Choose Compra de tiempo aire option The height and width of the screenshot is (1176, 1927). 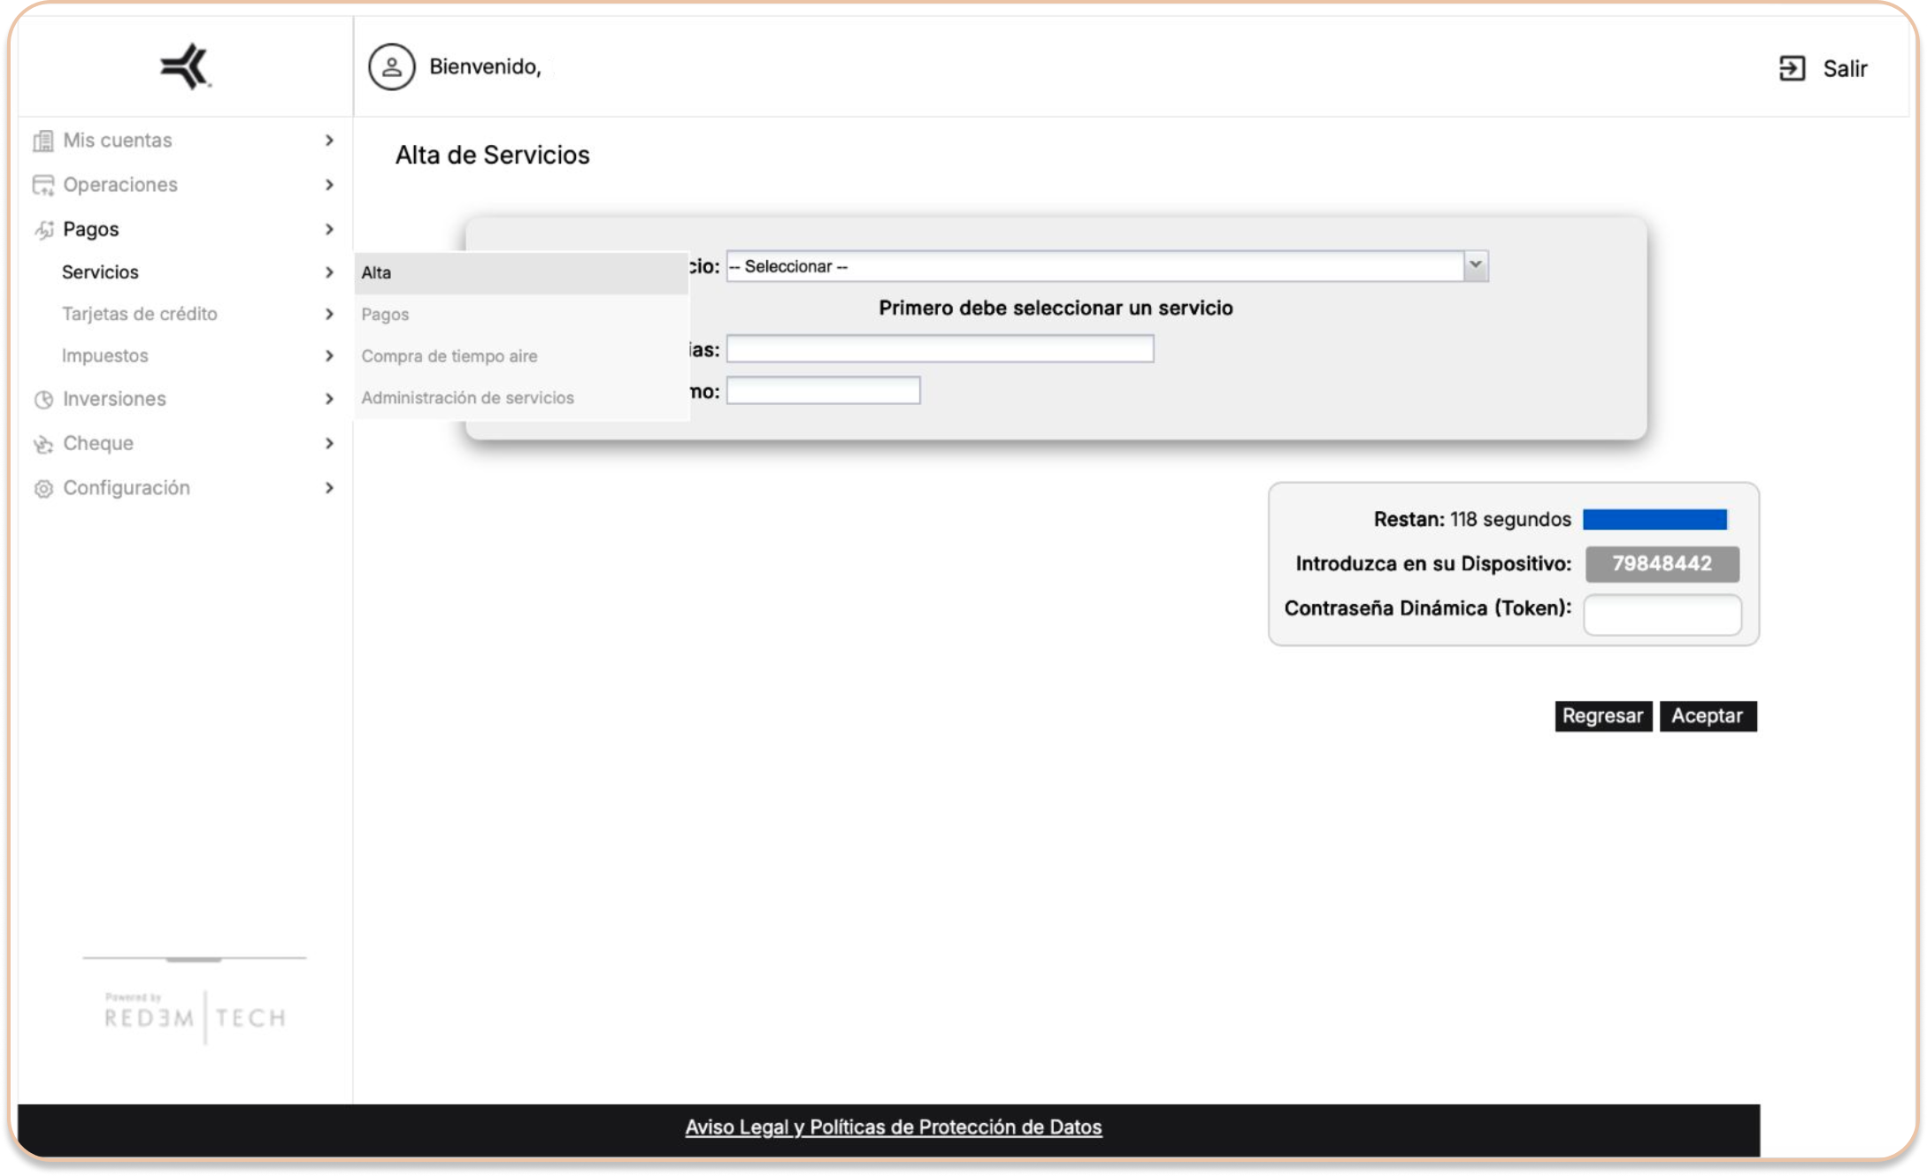tap(449, 356)
